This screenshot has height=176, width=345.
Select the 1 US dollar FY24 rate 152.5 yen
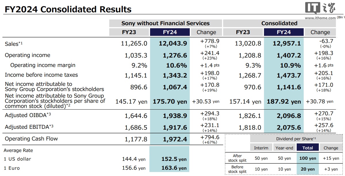click(x=174, y=159)
